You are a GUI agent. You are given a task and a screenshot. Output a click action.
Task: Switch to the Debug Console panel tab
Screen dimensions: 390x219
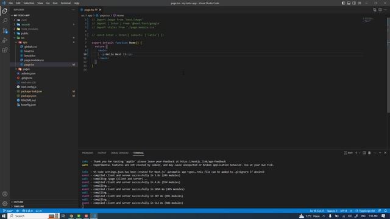(x=119, y=153)
